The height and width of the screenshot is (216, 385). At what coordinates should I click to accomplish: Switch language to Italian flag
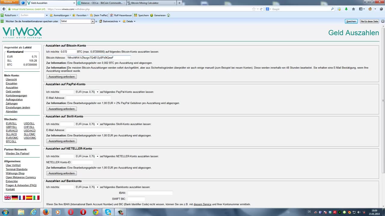(x=36, y=197)
